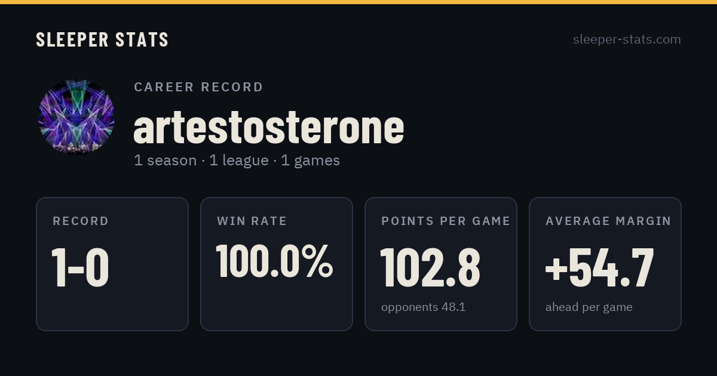Click the artestosterone profile avatar image

[76, 118]
